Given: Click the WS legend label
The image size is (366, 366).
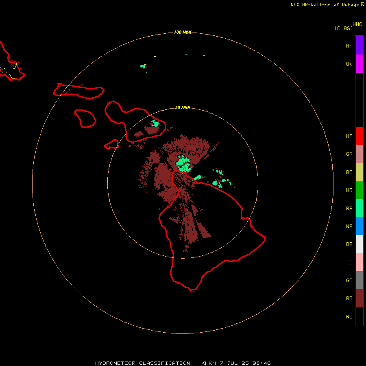Looking at the screenshot, I should tap(349, 227).
